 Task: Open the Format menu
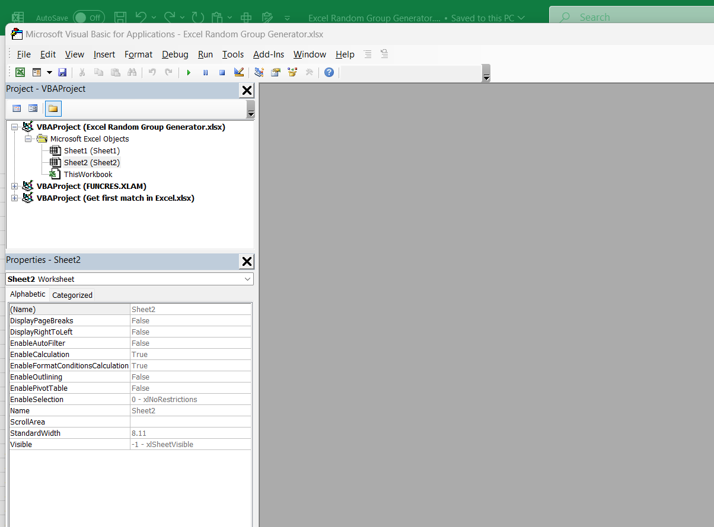138,54
